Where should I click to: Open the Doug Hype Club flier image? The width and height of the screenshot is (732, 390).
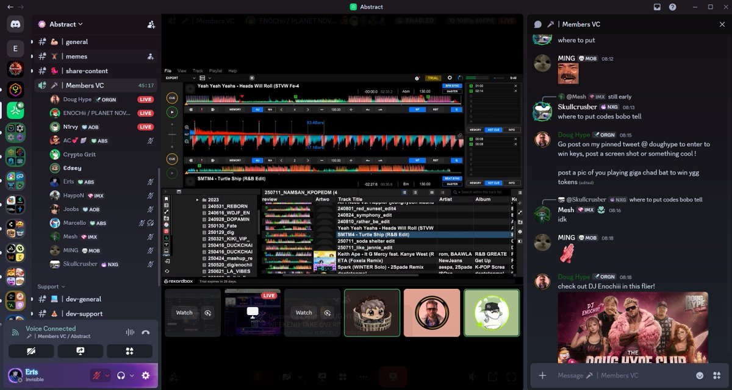coord(633,328)
